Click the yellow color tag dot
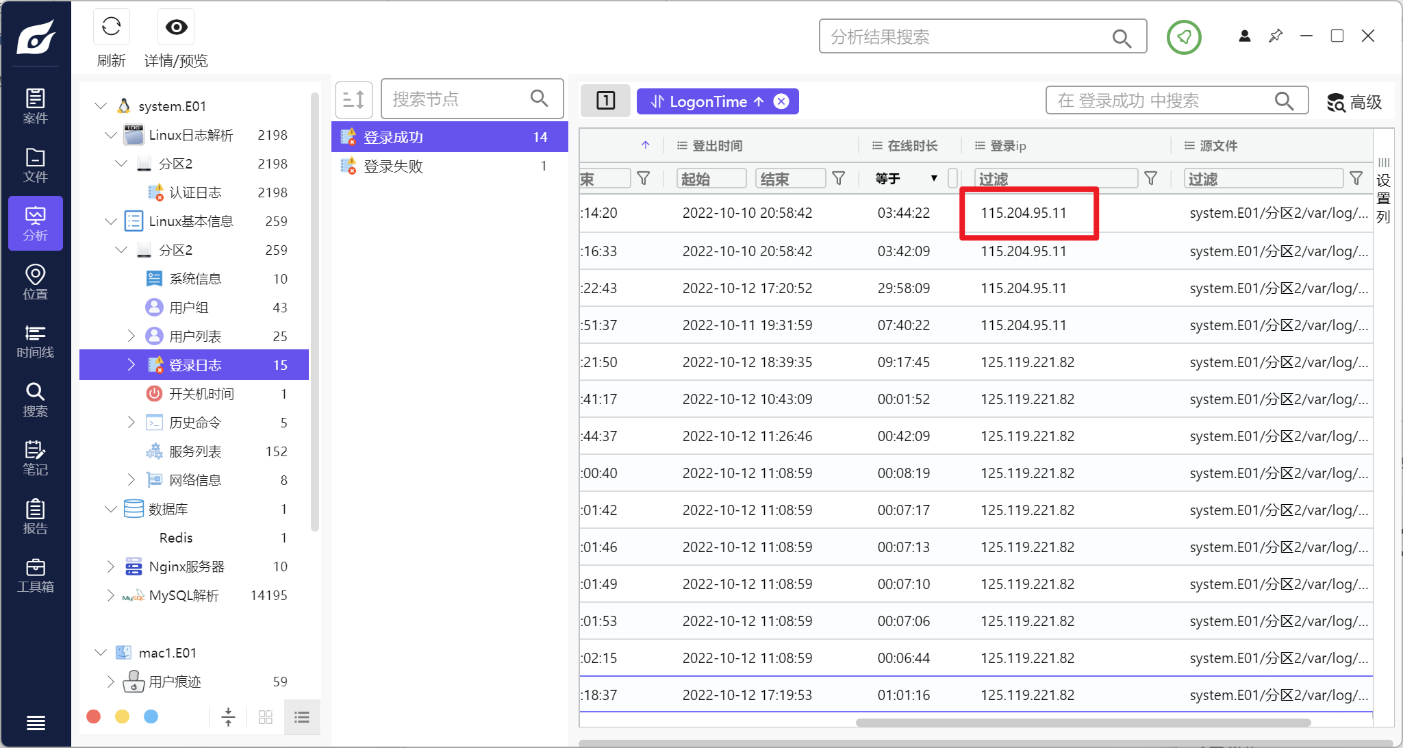1403x748 pixels. pyautogui.click(x=123, y=716)
